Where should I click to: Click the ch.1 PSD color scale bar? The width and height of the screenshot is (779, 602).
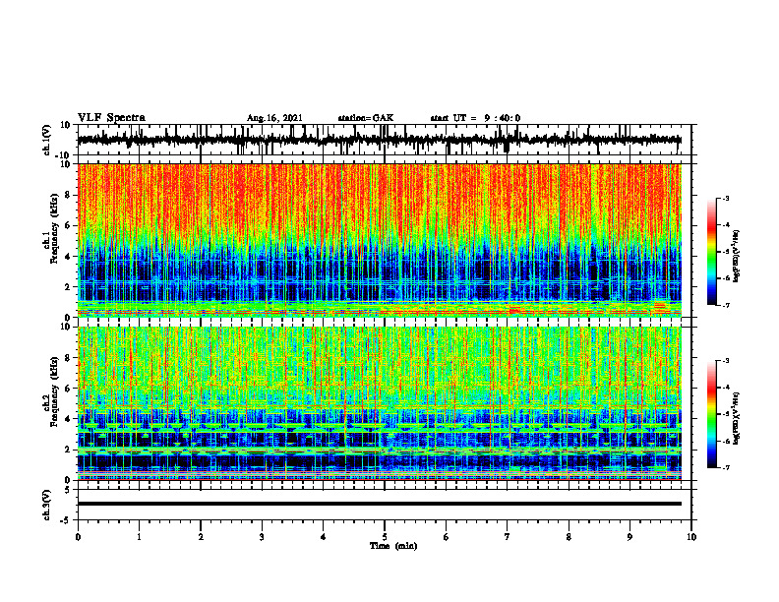(712, 252)
